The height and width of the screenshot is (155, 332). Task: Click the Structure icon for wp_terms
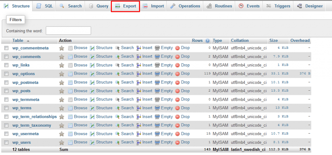(92, 108)
